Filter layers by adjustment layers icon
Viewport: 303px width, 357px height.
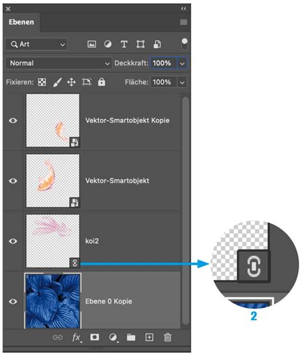pos(108,44)
